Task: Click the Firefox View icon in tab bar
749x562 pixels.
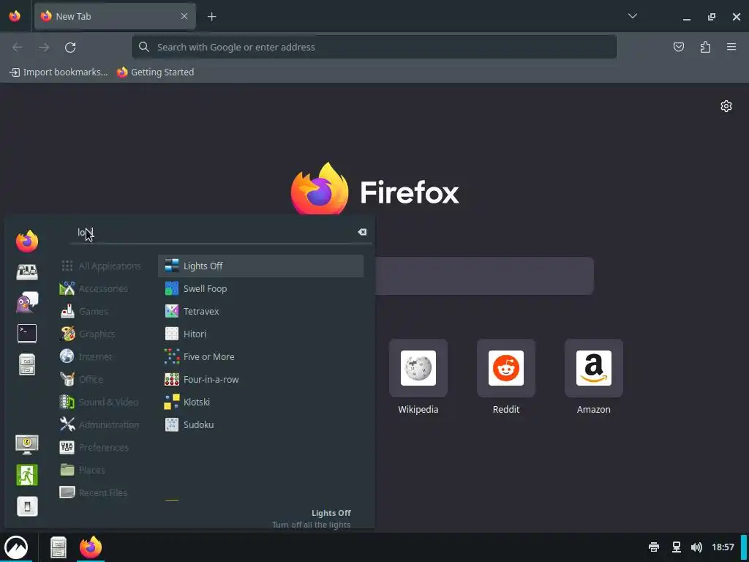Action: pyautogui.click(x=15, y=16)
